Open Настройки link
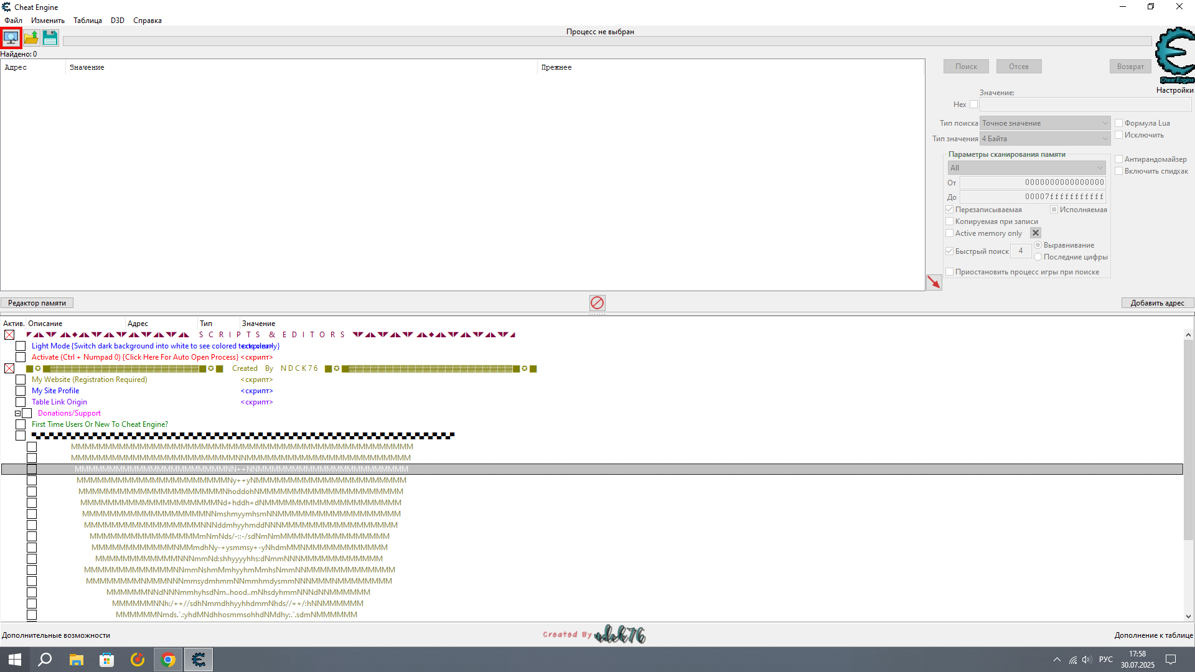The width and height of the screenshot is (1195, 672). coord(1174,90)
